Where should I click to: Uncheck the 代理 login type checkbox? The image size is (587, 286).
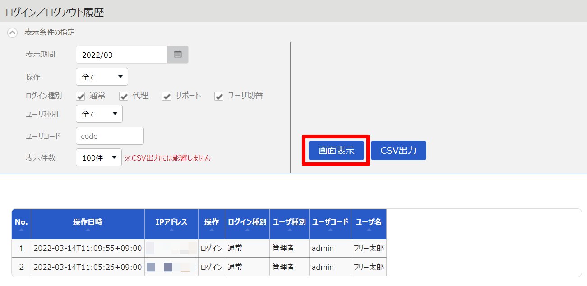[124, 96]
